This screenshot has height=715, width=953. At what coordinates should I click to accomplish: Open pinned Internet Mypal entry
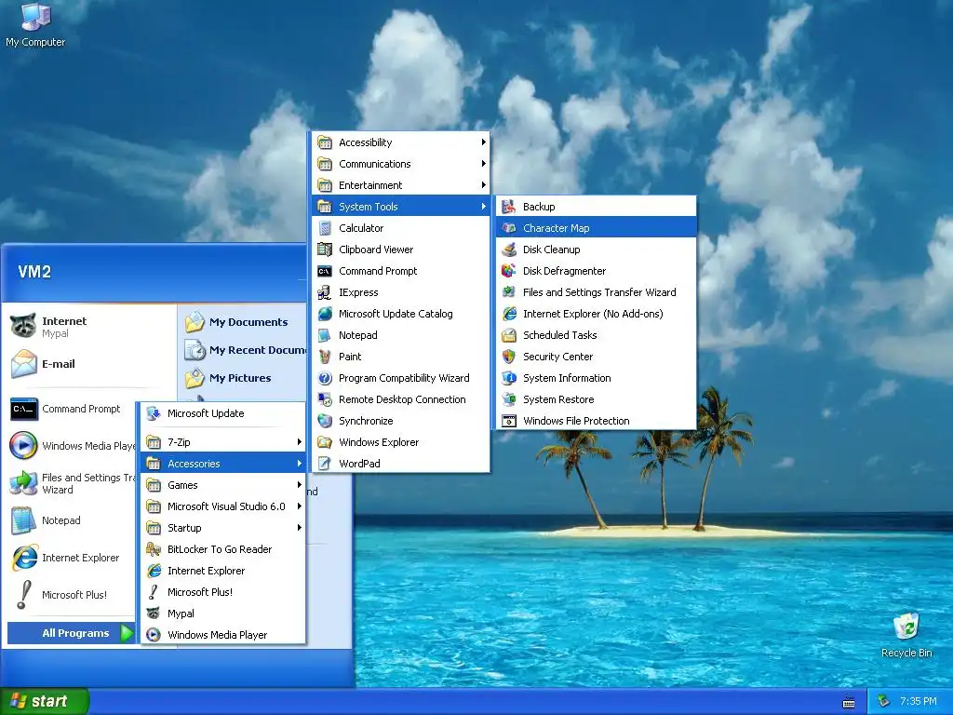tap(89, 327)
